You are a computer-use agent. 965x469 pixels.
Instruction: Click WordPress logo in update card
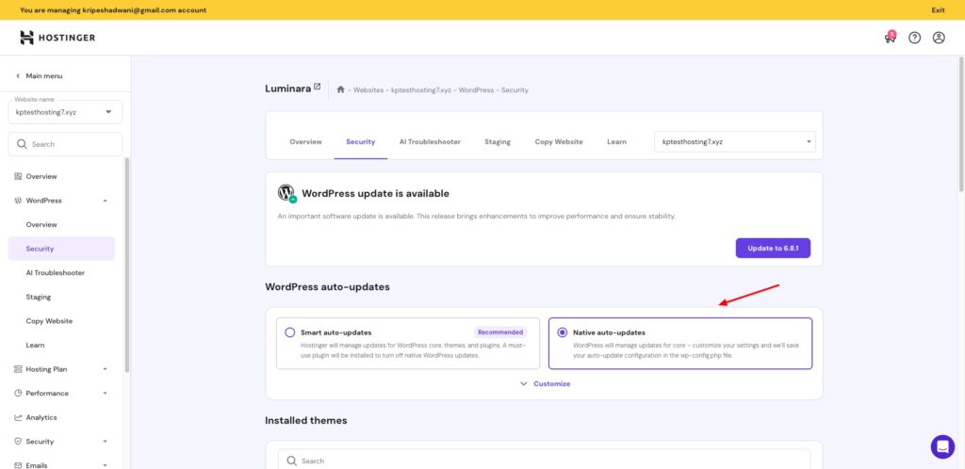(286, 193)
